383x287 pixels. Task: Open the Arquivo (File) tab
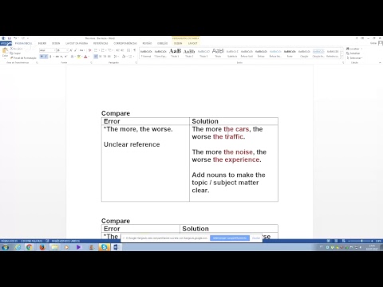tap(6, 43)
